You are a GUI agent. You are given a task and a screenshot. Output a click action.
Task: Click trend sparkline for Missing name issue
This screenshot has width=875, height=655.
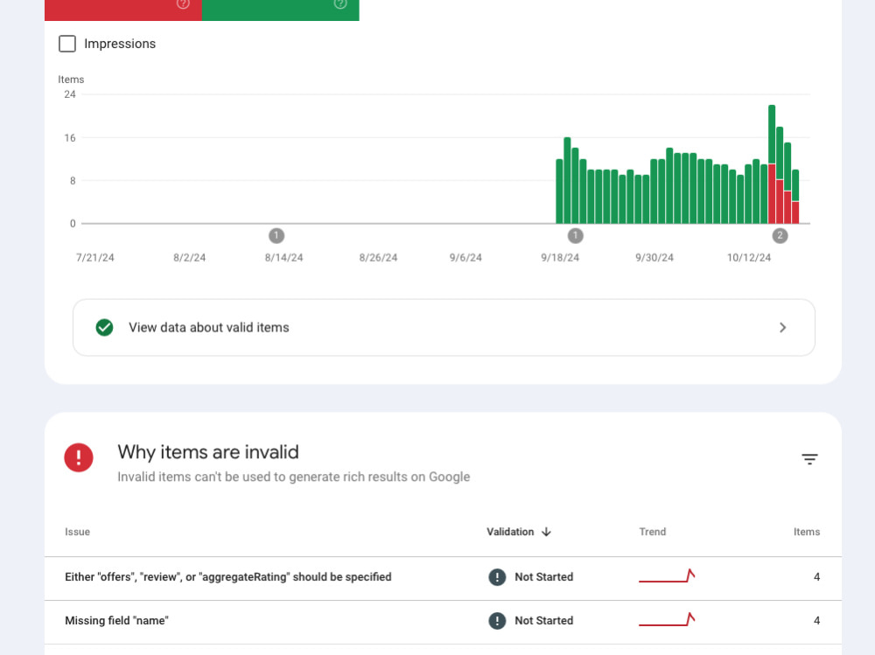[667, 619]
